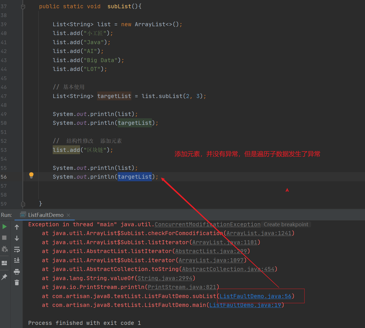
Task: Open ArrayList.java:1241 stack trace link
Action: point(259,233)
